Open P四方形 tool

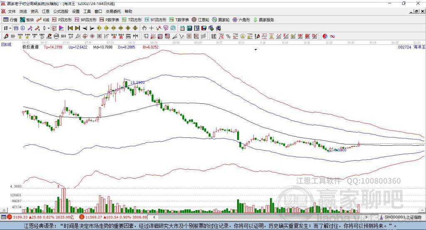coord(62,20)
